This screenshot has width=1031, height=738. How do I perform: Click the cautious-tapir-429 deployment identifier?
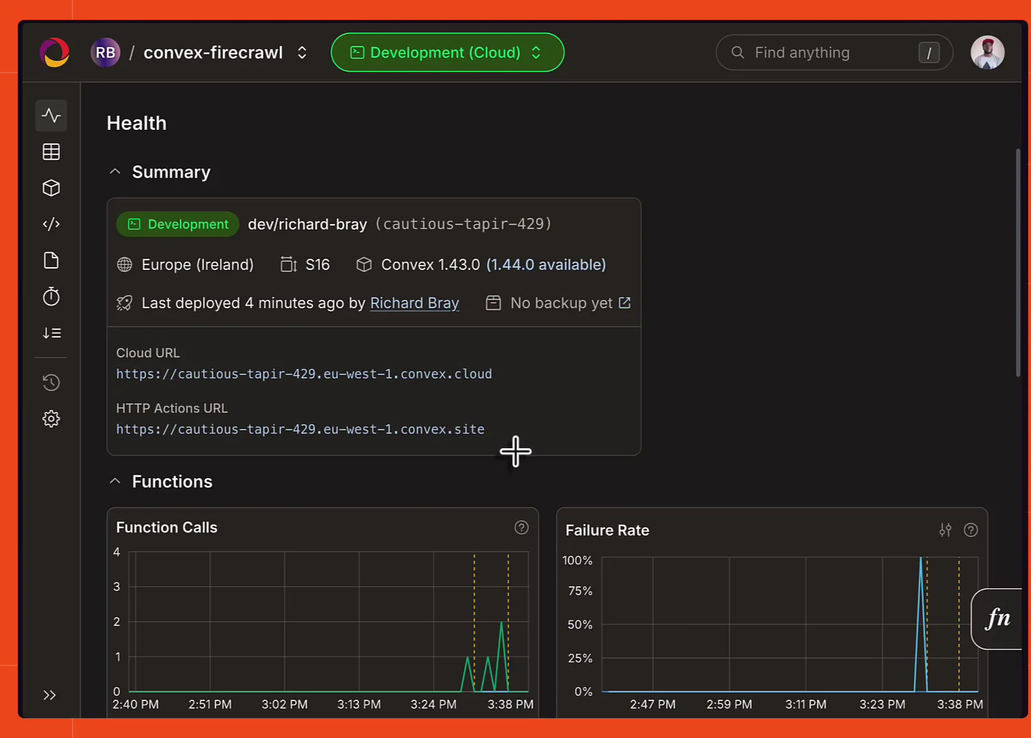tap(464, 224)
